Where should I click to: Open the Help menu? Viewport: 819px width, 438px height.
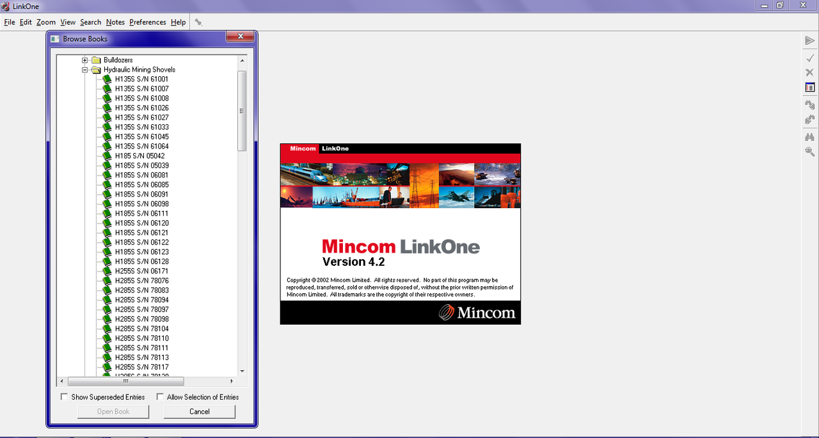click(178, 22)
